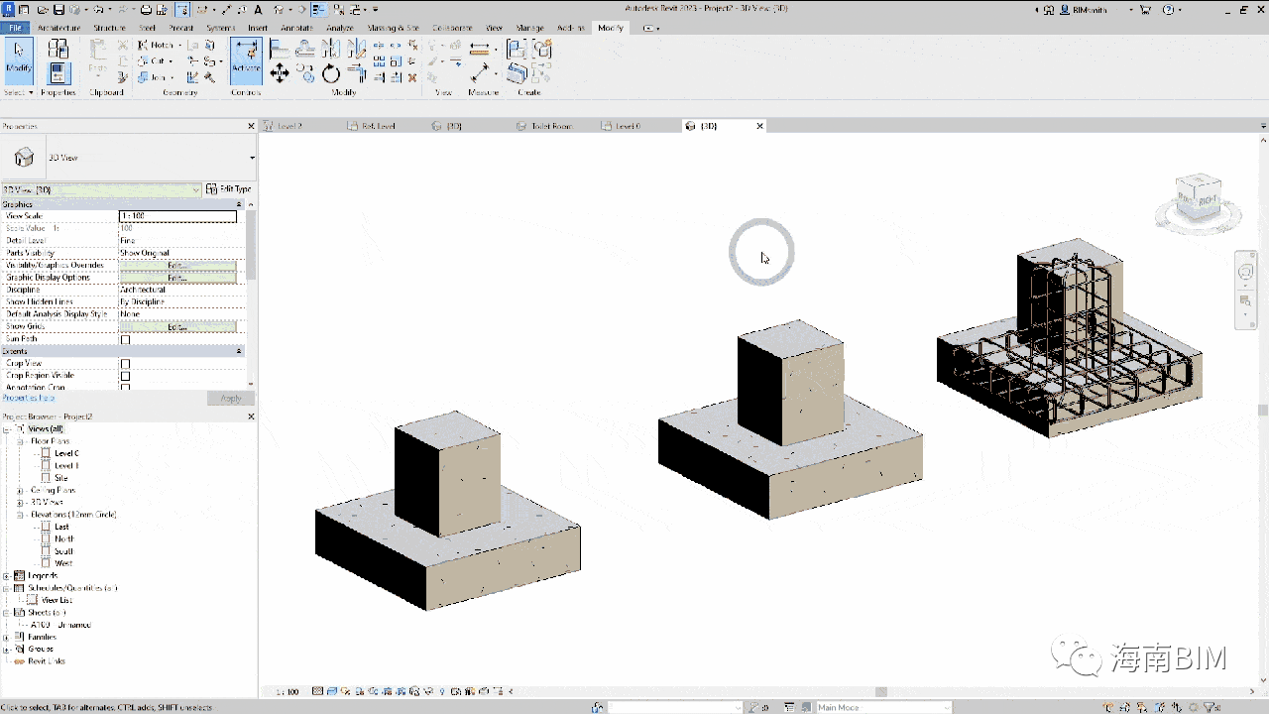Open the Properties help link
Screen dimensions: 1269x714
tap(28, 398)
